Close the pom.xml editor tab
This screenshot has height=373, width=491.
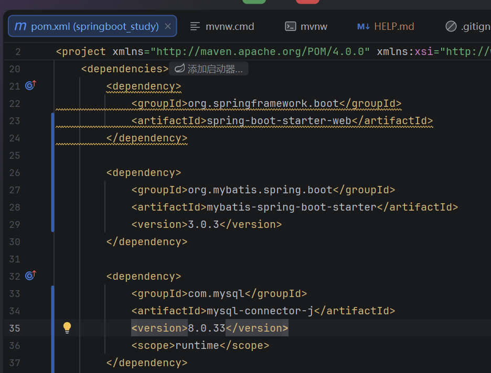click(x=168, y=26)
